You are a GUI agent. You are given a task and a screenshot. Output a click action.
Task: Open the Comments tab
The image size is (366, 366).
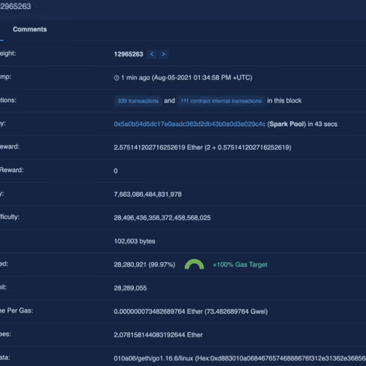[30, 29]
